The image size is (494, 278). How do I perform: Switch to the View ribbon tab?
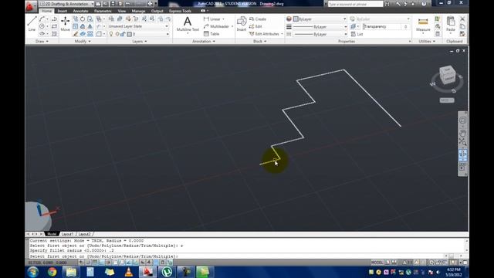tap(122, 11)
